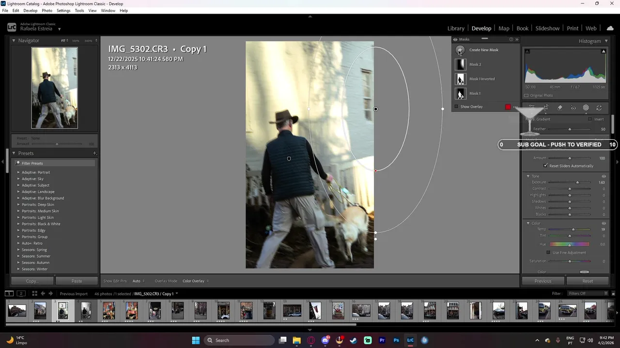Open the Show Edit Pins Auto dropdown
The image size is (620, 348).
pyautogui.click(x=139, y=281)
